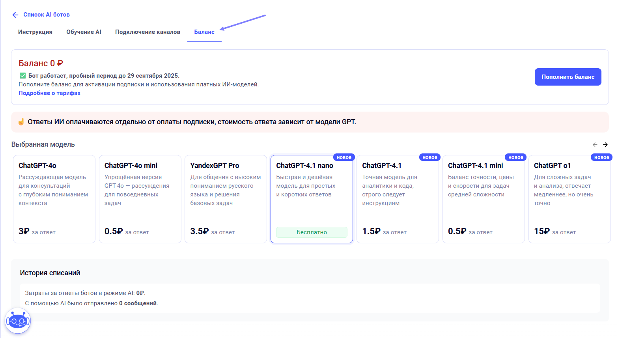Screen dimensions: 618x338
Task: Click the pointing finger emoji notice
Action: [x=21, y=122]
